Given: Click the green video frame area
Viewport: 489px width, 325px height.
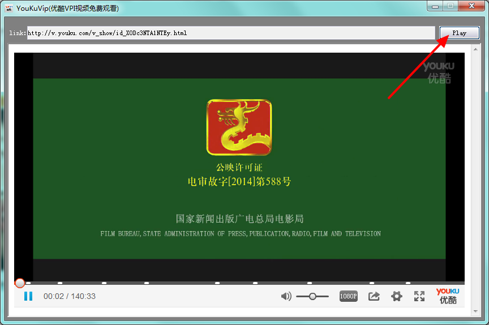Looking at the screenshot, I should (239, 168).
